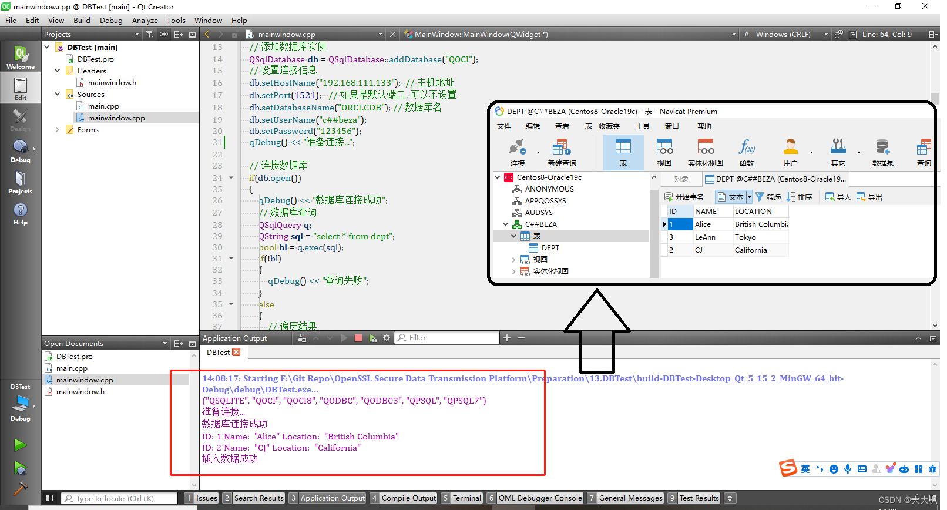Screen dimensions: 947x510
Task: Click Navicat 数据泵 data pump icon
Action: [x=882, y=153]
